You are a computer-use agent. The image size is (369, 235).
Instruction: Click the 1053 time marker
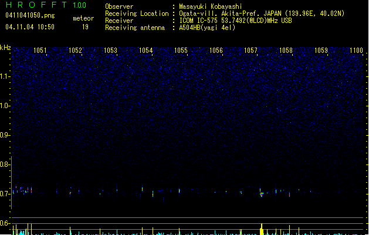(110, 50)
